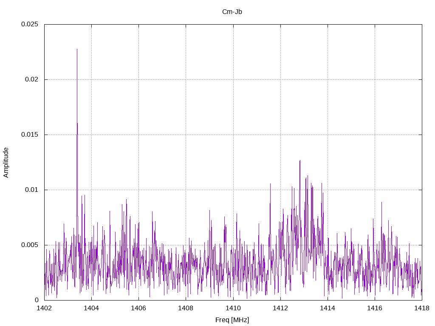The width and height of the screenshot is (435, 326).
Task: Click the 1406 x-axis tick label
Action: tap(138, 308)
